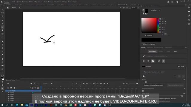The image size is (191, 107).
Task: Open the Модификация menu
Action: coord(38,2)
